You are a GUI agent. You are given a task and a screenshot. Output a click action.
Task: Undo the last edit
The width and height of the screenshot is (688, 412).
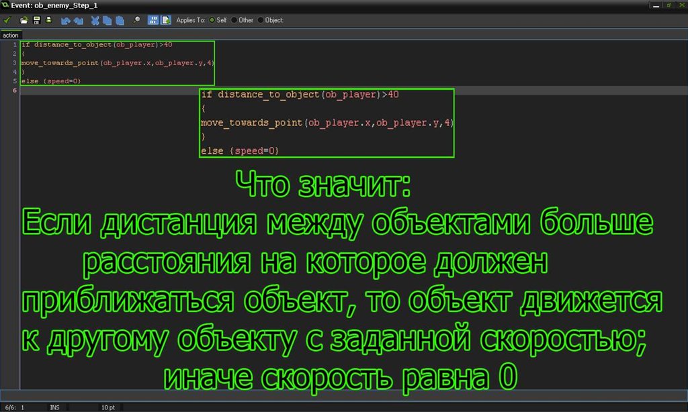point(66,20)
